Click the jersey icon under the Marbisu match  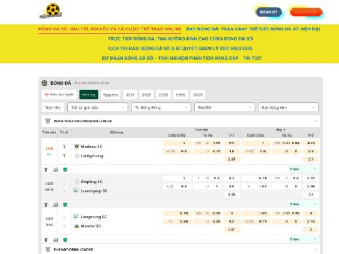point(46,169)
